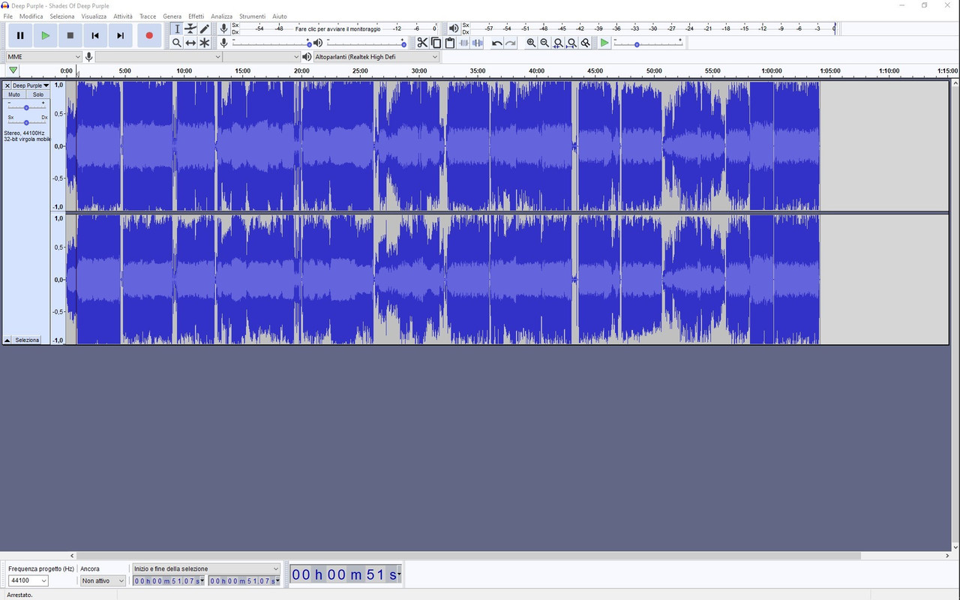
Task: Stop playback with the Stop button
Action: point(70,35)
